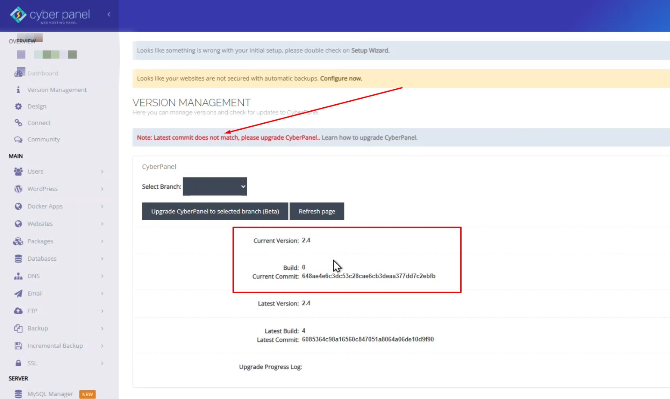The image size is (670, 399).
Task: Expand the Databases submenu chevron
Action: tap(102, 259)
